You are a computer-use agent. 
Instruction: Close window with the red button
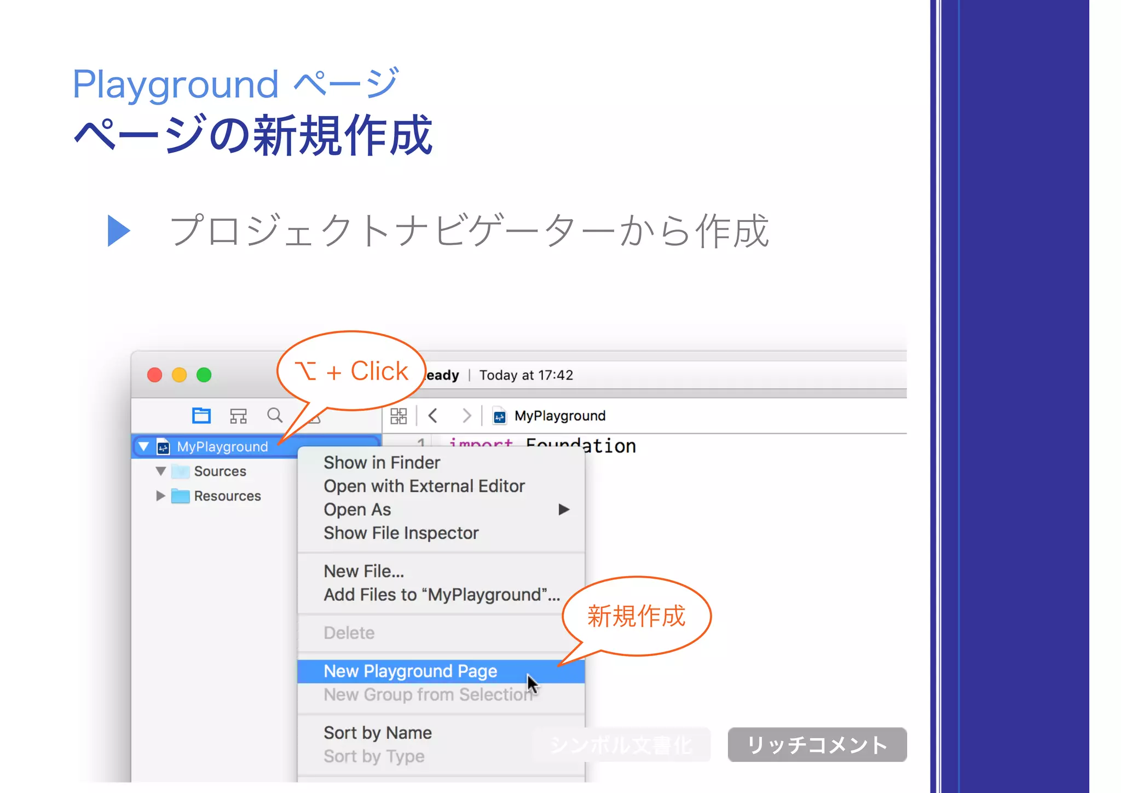point(155,375)
